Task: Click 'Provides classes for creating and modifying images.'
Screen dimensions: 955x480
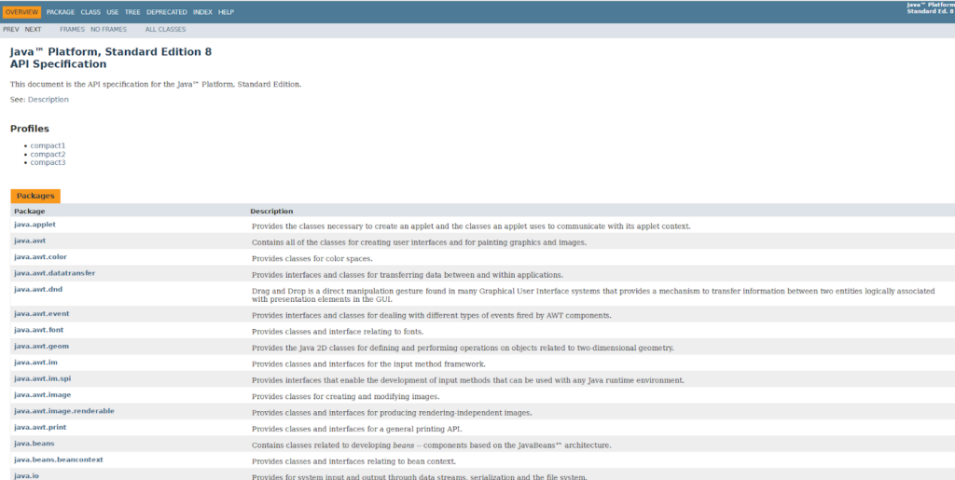Action: point(345,397)
